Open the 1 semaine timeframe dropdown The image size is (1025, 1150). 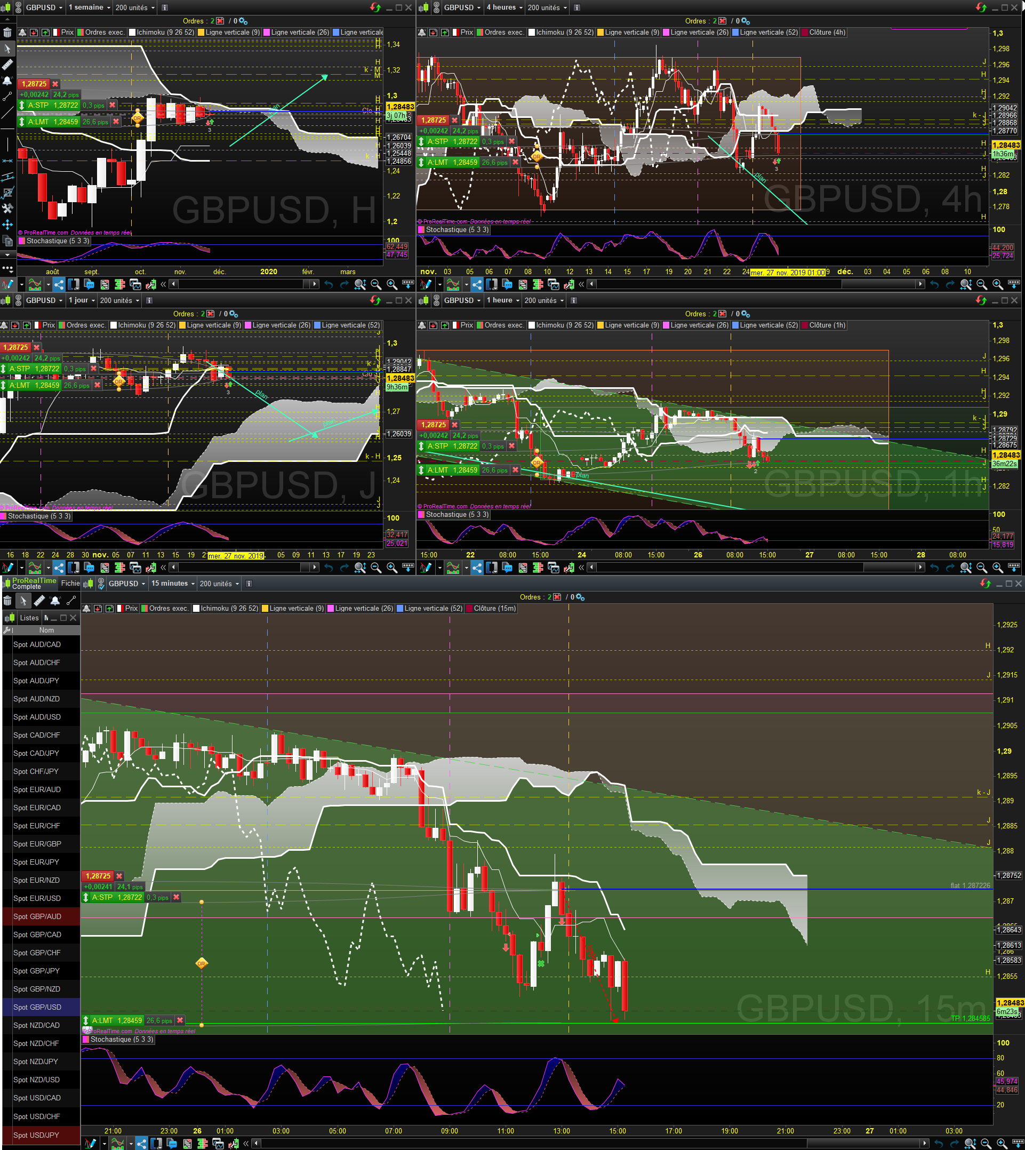(89, 7)
